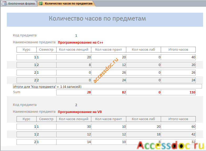Click the first Код предмета label

point(25,35)
